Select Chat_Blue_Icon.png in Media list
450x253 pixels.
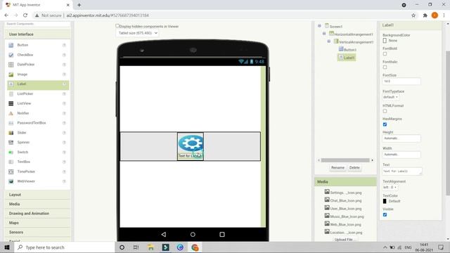tap(343, 200)
